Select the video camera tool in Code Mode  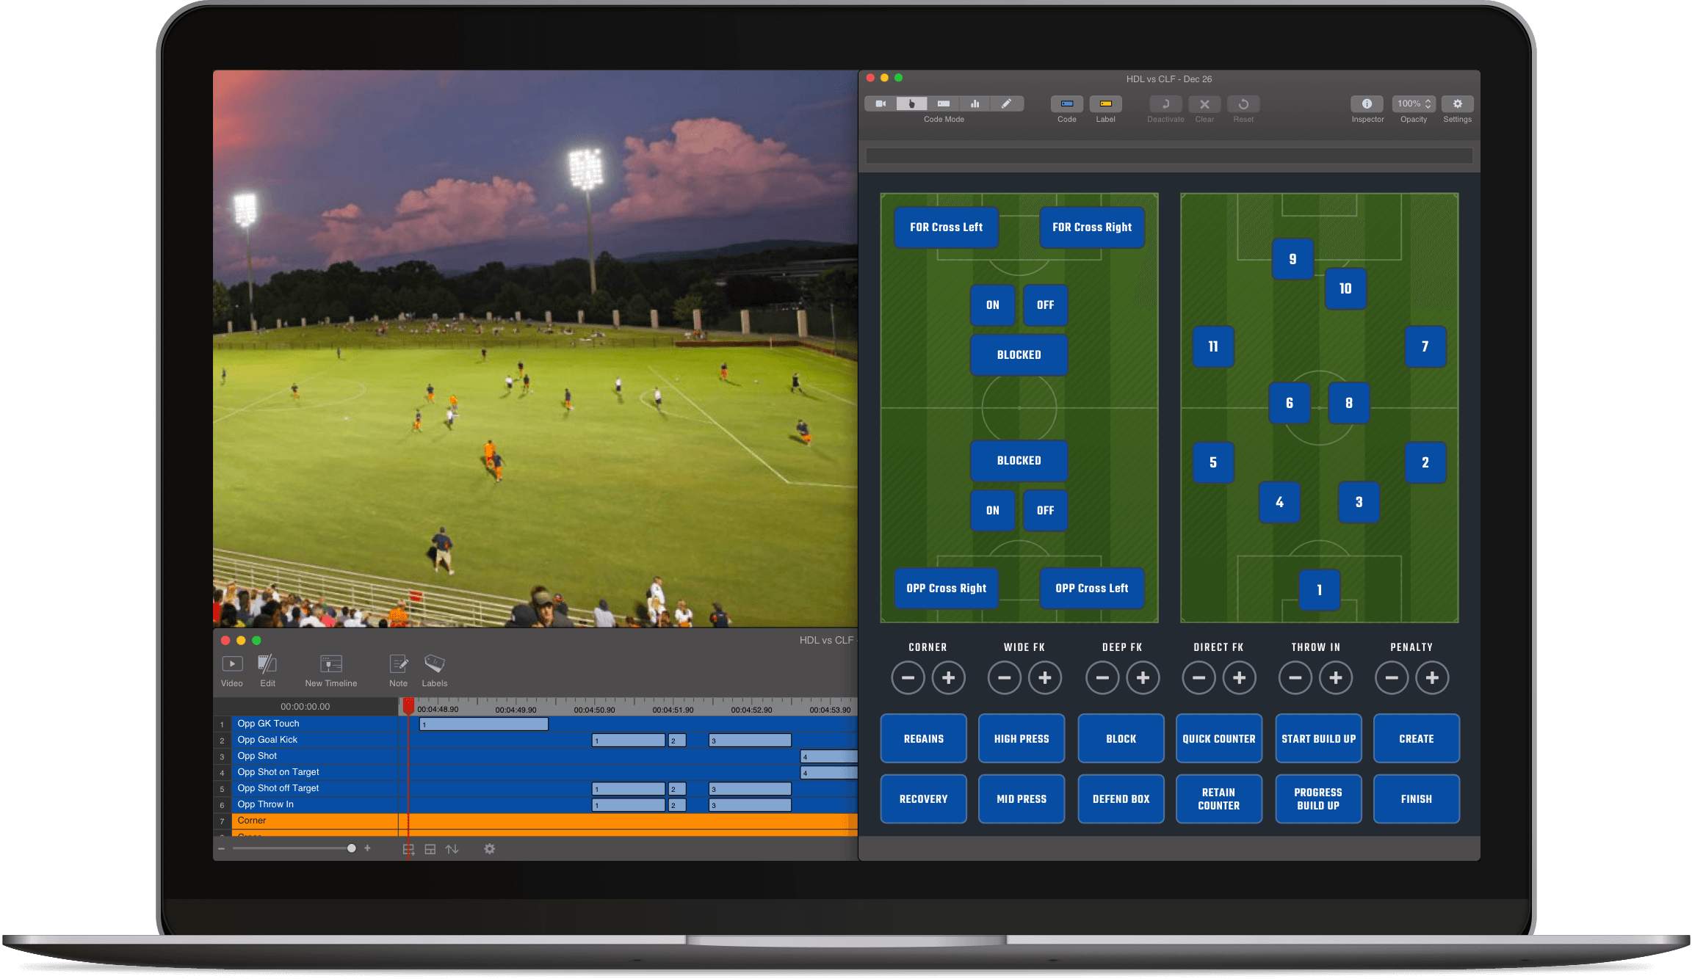tap(881, 103)
